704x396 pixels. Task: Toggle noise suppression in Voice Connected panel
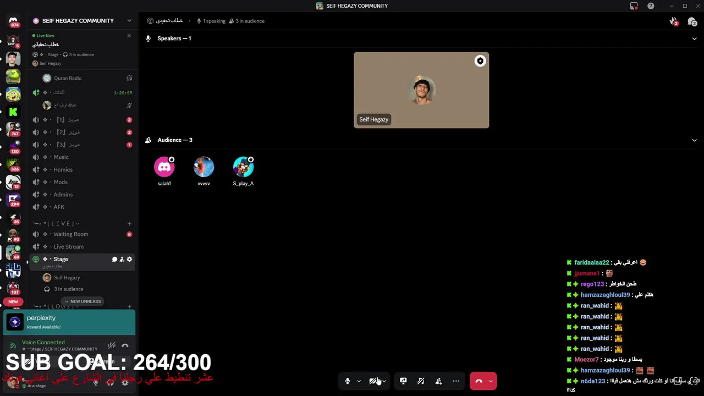click(112, 345)
